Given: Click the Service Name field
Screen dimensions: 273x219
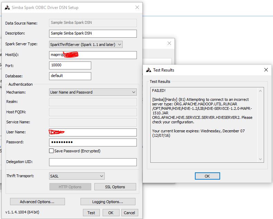Looking at the screenshot, I should [x=93, y=122].
